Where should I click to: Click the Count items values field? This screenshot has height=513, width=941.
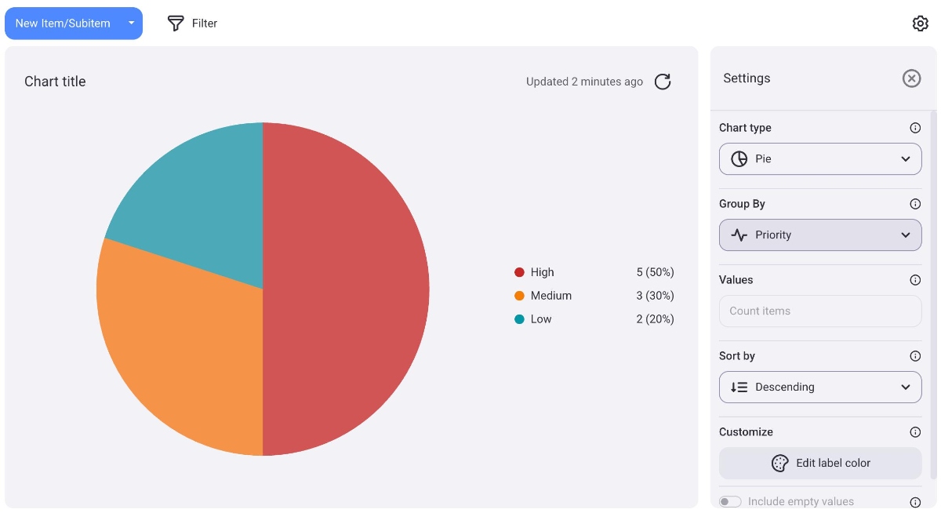click(819, 311)
